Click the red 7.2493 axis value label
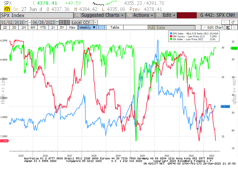 pos(4,141)
